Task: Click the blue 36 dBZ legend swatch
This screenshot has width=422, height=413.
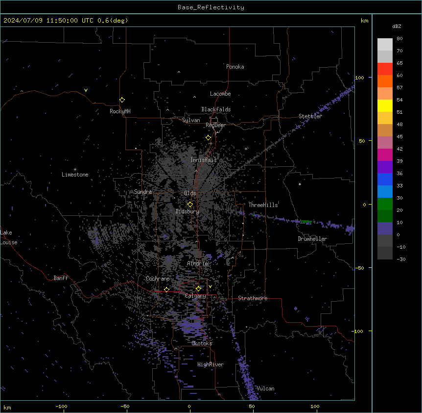Action: pos(385,179)
